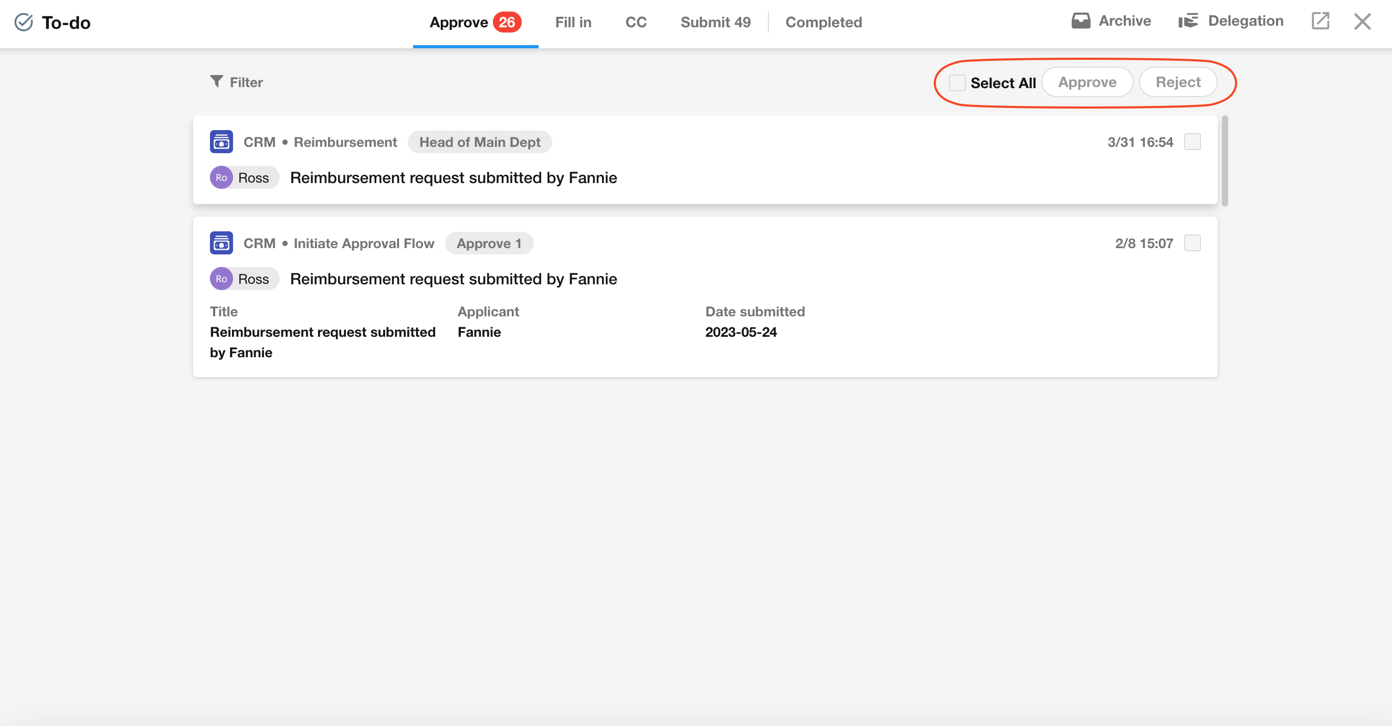Viewport: 1392px width, 726px height.
Task: Open the Reimbursement request card dated 3/31
Action: pos(704,159)
